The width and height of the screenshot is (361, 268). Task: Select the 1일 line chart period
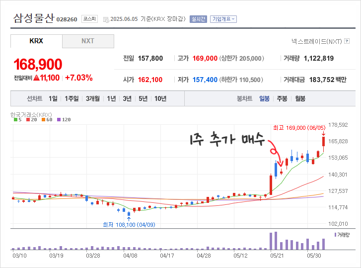(53, 98)
